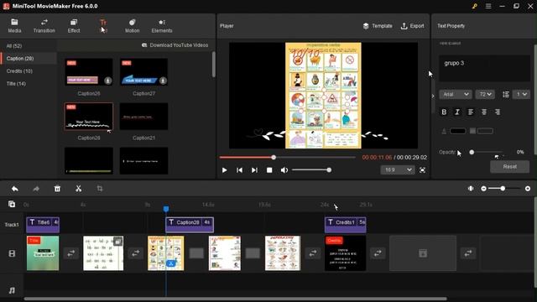Toggle italic text formatting
537x302 pixels.
(x=457, y=112)
